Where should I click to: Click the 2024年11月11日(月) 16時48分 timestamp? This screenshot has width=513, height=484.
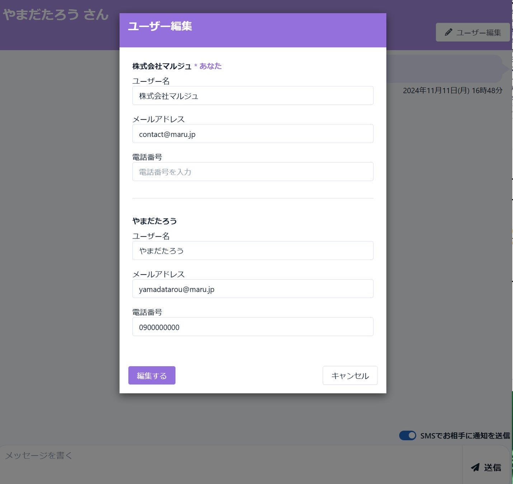click(x=453, y=90)
